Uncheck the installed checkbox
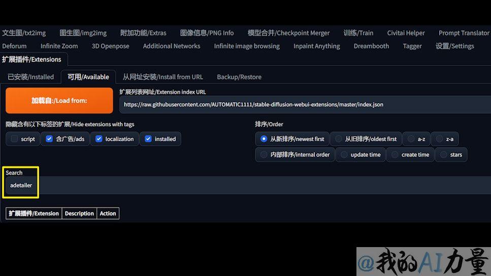The height and width of the screenshot is (276, 491). tap(148, 139)
